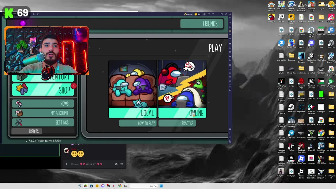Select the TikTok LIVE Studio shortcut
The height and width of the screenshot is (189, 336).
pos(331,19)
